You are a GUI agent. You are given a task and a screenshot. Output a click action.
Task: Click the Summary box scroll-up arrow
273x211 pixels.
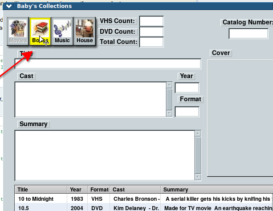point(198,133)
